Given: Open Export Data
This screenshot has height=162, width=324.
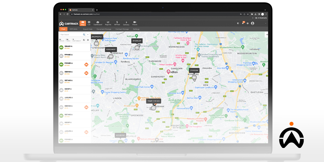Looking at the screenshot, I should (88, 29).
